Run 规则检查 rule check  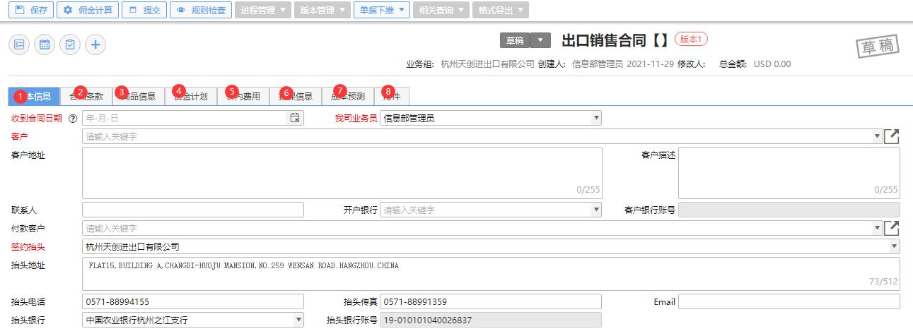pyautogui.click(x=201, y=11)
